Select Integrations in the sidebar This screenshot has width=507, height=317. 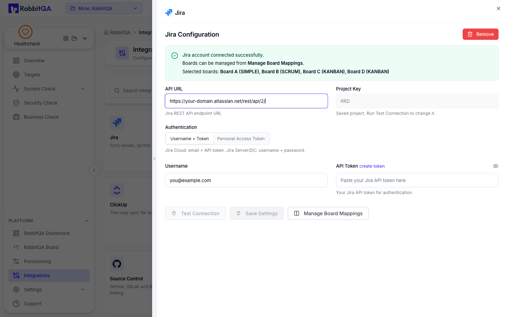[49, 275]
